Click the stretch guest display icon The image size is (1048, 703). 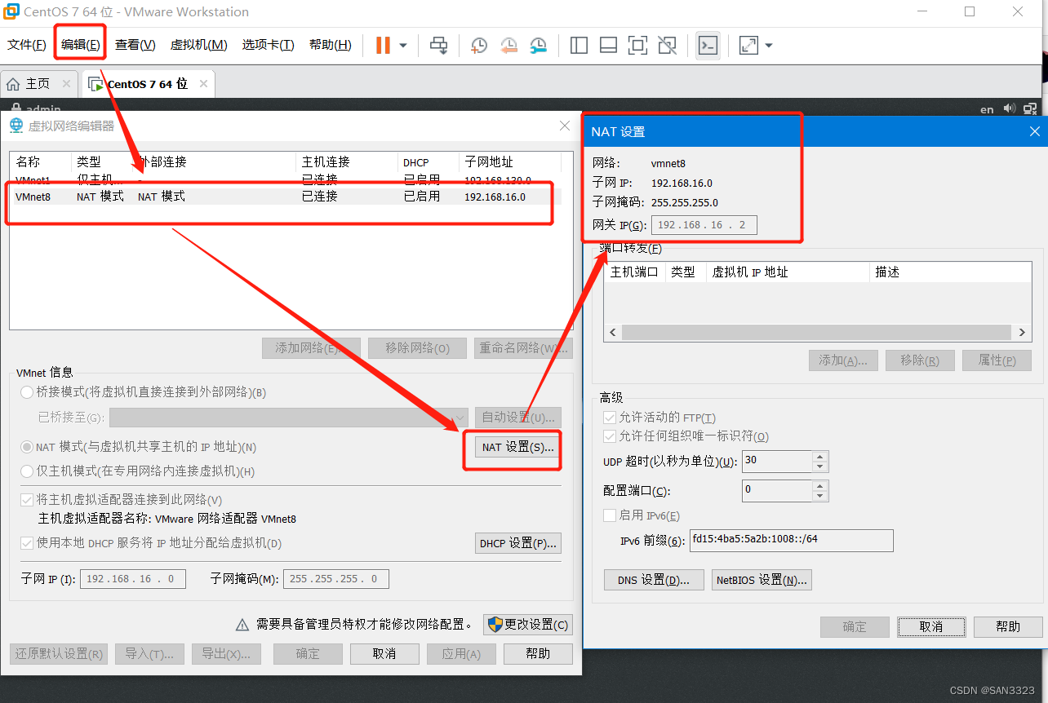(748, 46)
